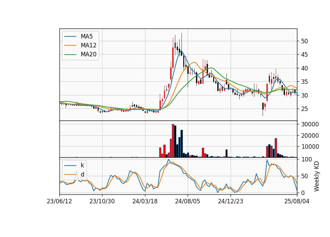The image size is (330, 237).
Task: Click the x-axis date 24/12/23
Action: tap(231, 201)
